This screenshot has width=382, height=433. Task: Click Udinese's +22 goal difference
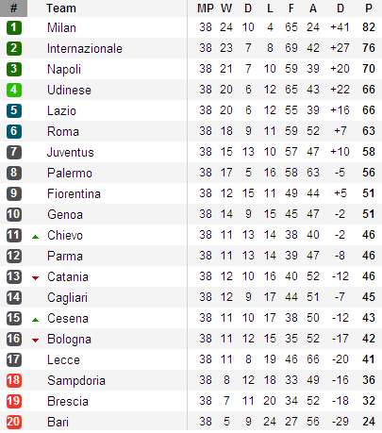point(340,90)
